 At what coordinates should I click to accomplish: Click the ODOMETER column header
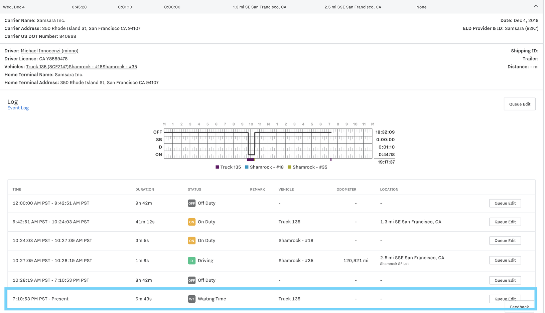pyautogui.click(x=346, y=190)
